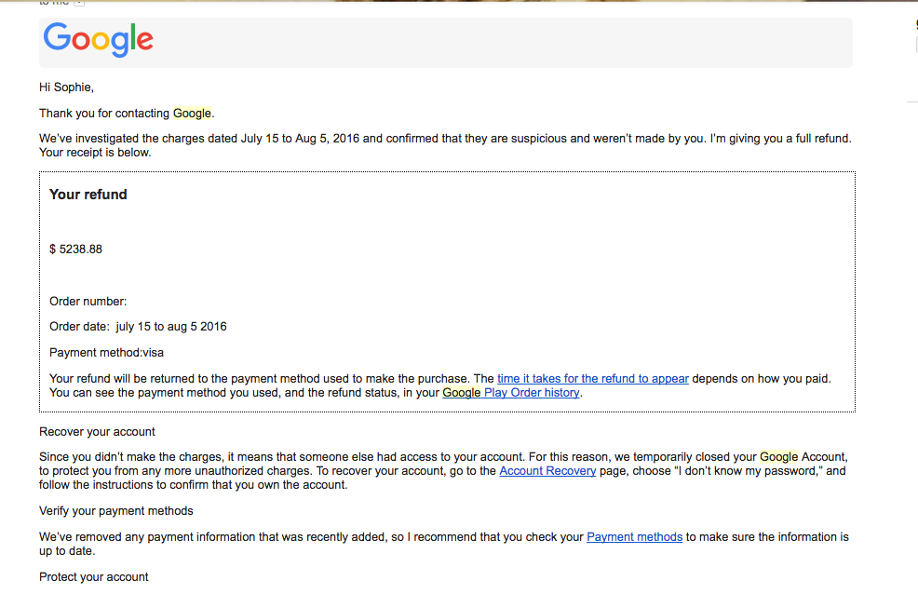The image size is (918, 594).
Task: Click the 'Verify your payment methods' heading
Action: pyautogui.click(x=116, y=511)
